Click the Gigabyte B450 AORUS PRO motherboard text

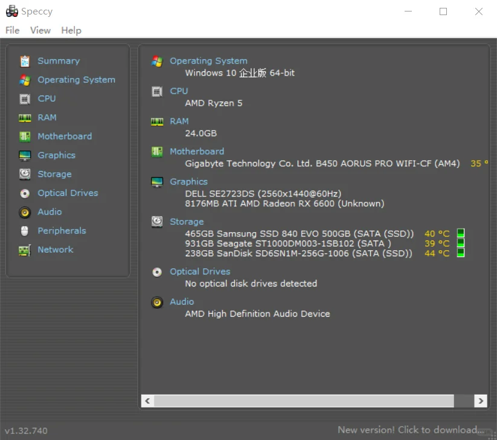322,164
